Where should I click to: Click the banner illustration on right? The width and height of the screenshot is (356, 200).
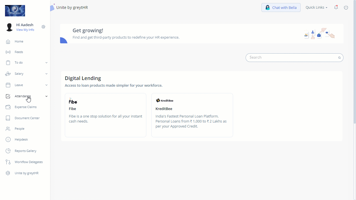pyautogui.click(x=319, y=33)
